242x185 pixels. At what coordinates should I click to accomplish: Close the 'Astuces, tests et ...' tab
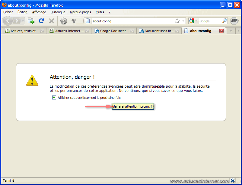42,31
